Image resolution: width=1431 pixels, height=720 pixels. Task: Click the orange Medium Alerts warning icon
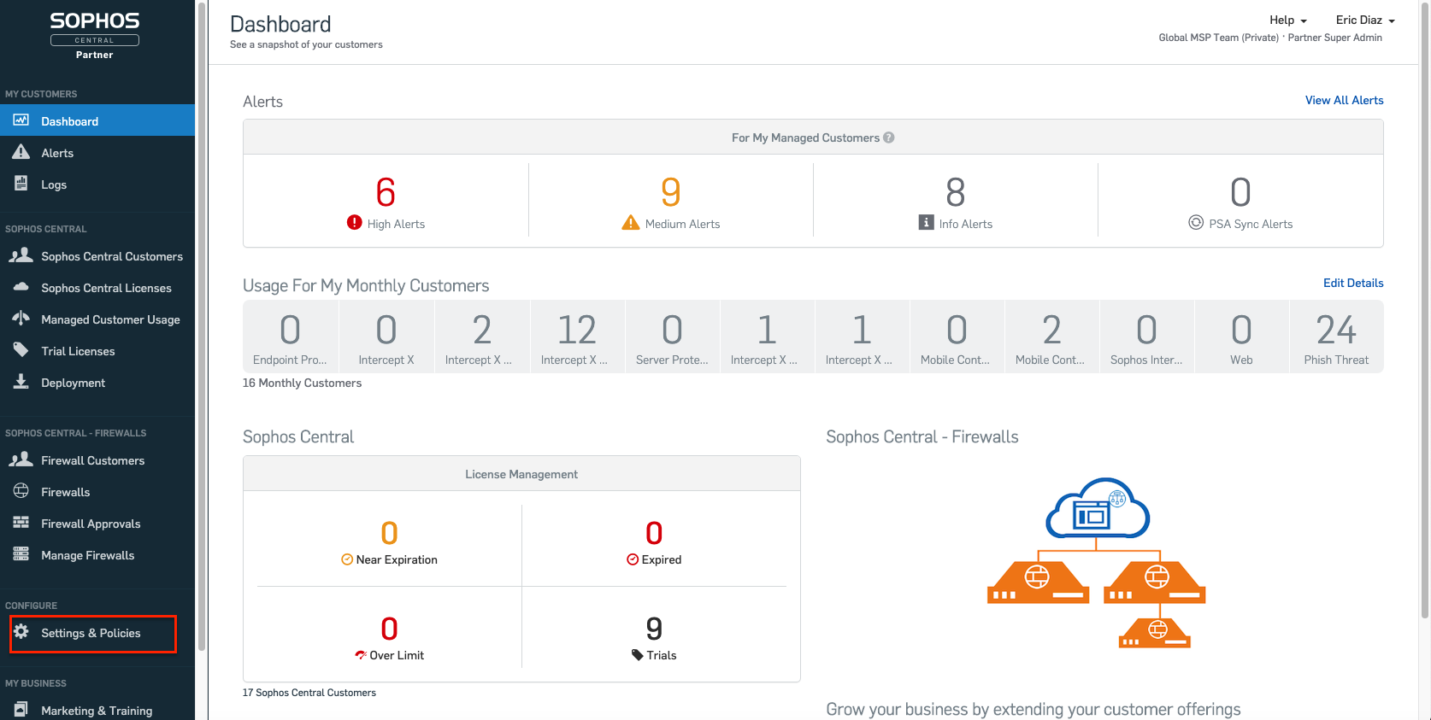tap(631, 223)
